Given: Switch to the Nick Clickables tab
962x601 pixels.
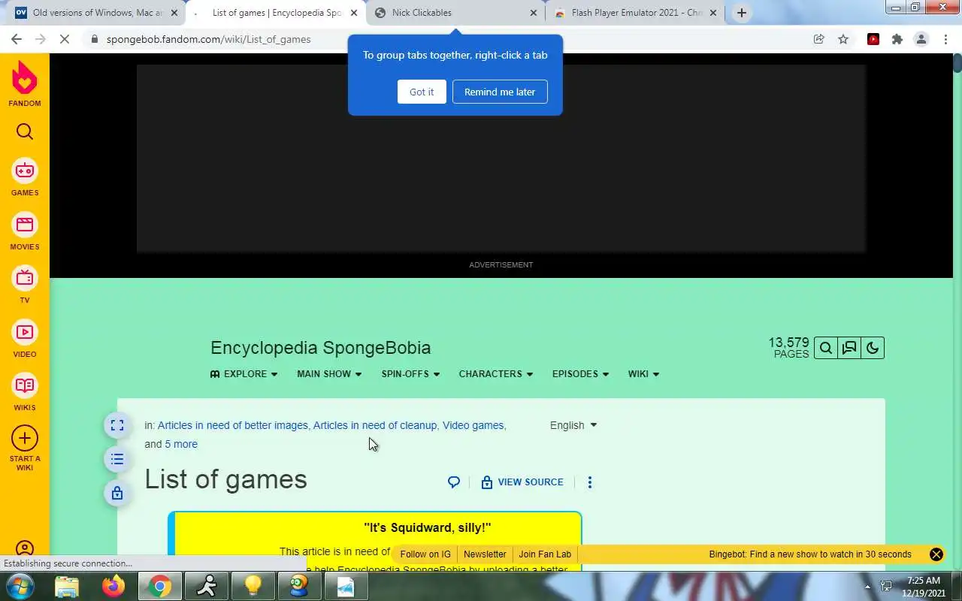Looking at the screenshot, I should click(x=455, y=13).
